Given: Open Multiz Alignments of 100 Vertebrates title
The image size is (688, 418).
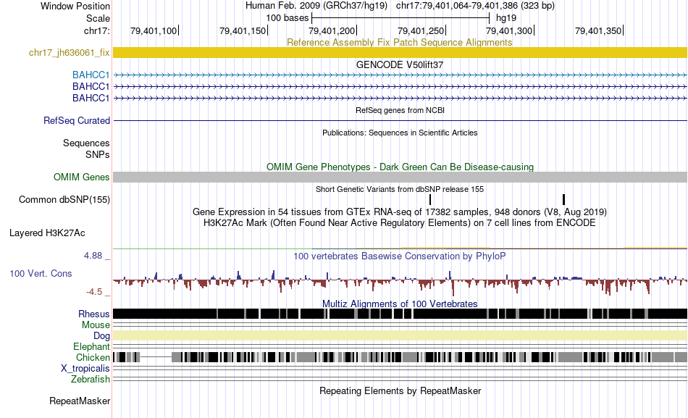Looking at the screenshot, I should [x=400, y=304].
